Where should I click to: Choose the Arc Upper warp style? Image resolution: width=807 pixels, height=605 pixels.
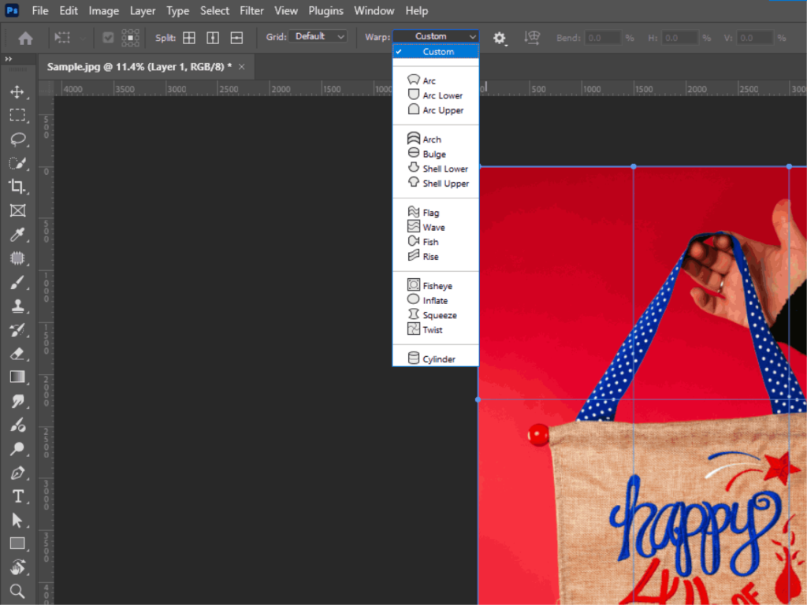coord(436,110)
